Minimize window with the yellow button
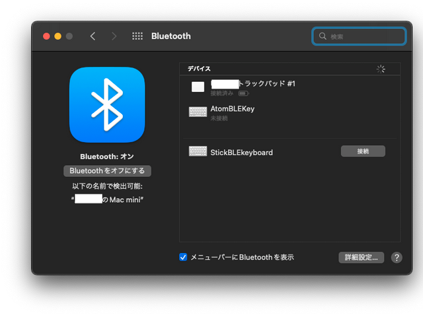This screenshot has width=423, height=317. click(58, 36)
